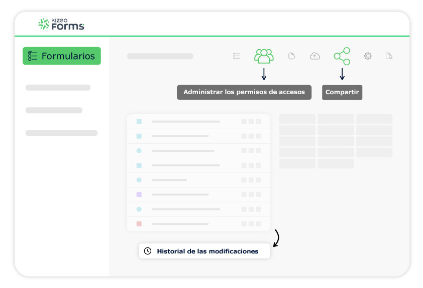The height and width of the screenshot is (288, 423).
Task: Click the Administrar los permisos de accesos label
Action: (x=244, y=92)
